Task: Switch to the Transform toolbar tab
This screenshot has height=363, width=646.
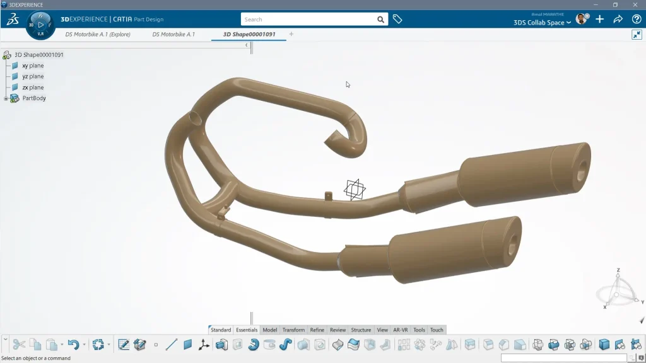Action: [x=293, y=330]
